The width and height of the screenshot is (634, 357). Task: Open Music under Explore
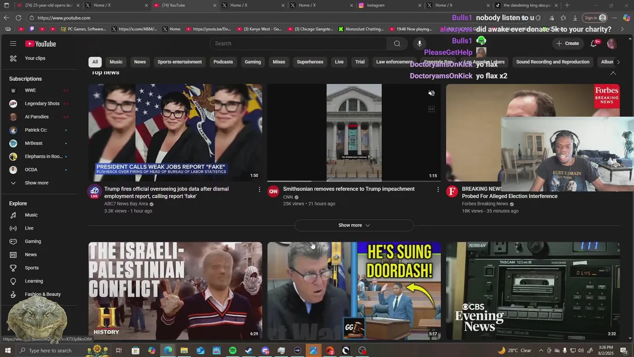click(31, 215)
